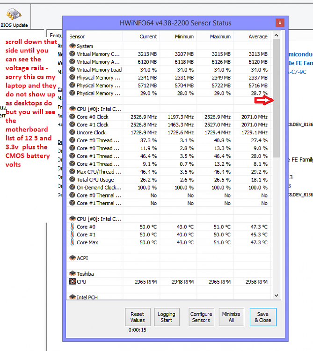Click the 47.3 °C average Core #0 value
The width and height of the screenshot is (313, 351).
pos(259,227)
